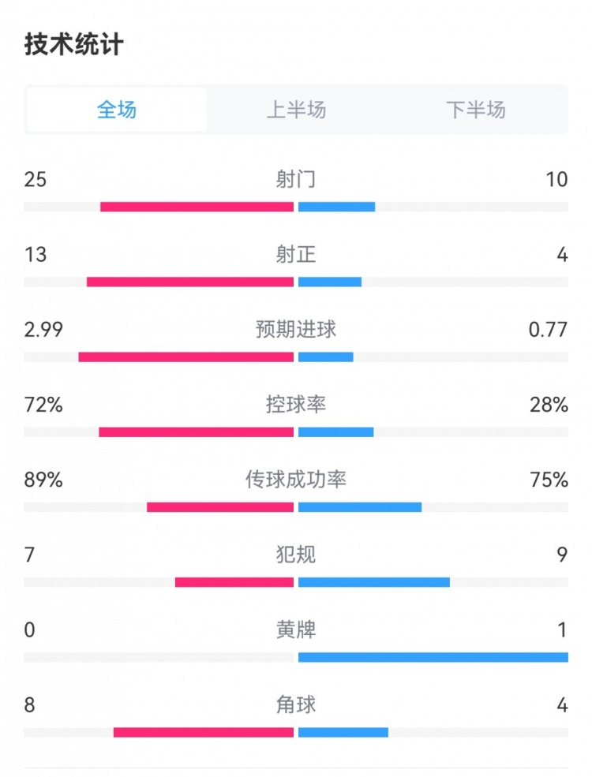
Task: Click the 2.99 expected goals value
Action: pyautogui.click(x=43, y=330)
